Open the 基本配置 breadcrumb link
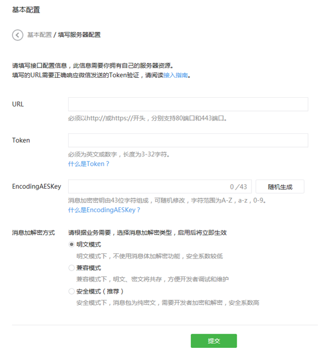Viewport: 319px width, 349px height. tap(39, 35)
